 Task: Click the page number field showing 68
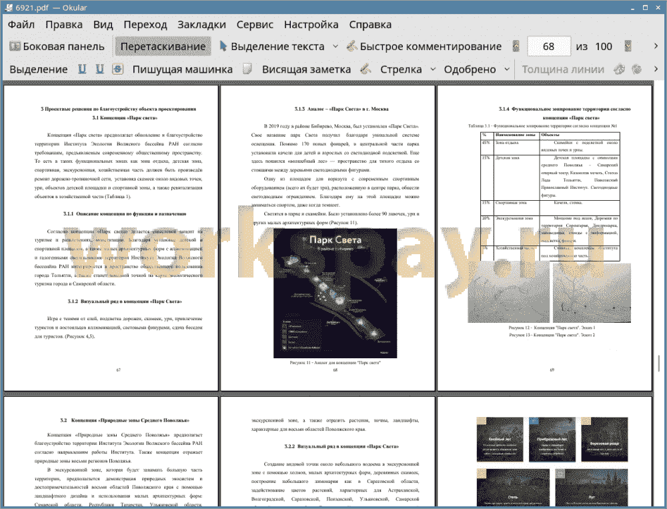(549, 47)
